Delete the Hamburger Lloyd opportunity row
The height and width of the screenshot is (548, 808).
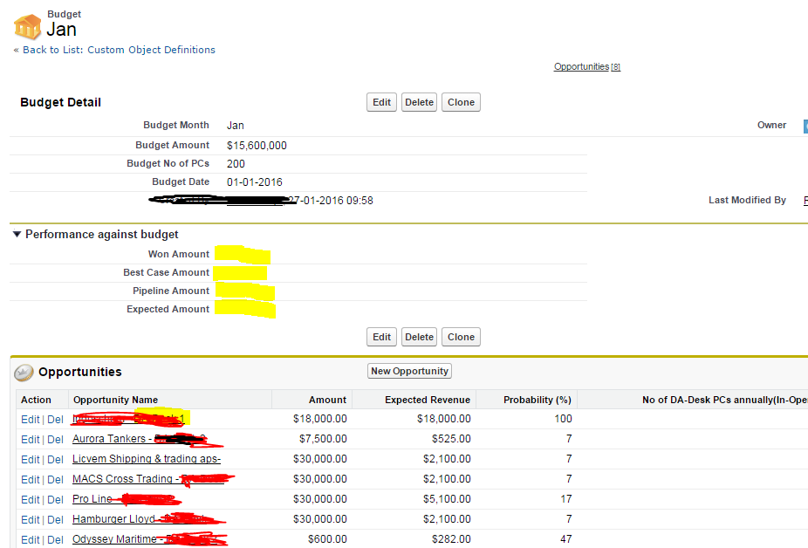[55, 519]
